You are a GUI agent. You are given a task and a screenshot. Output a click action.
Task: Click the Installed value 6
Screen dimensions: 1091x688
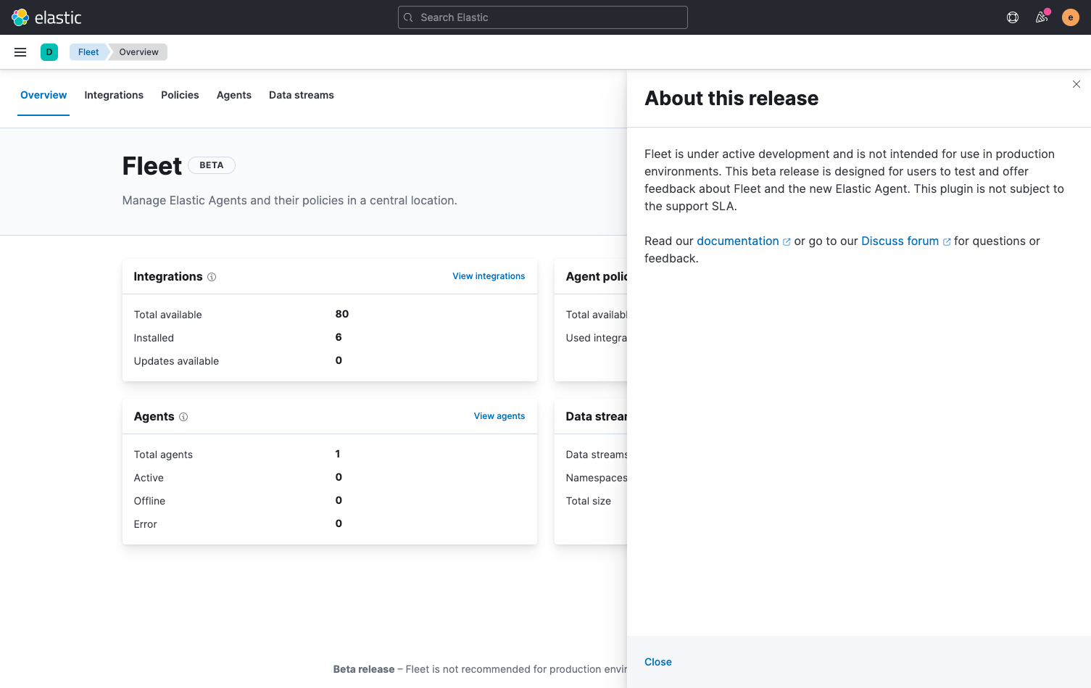click(x=339, y=337)
